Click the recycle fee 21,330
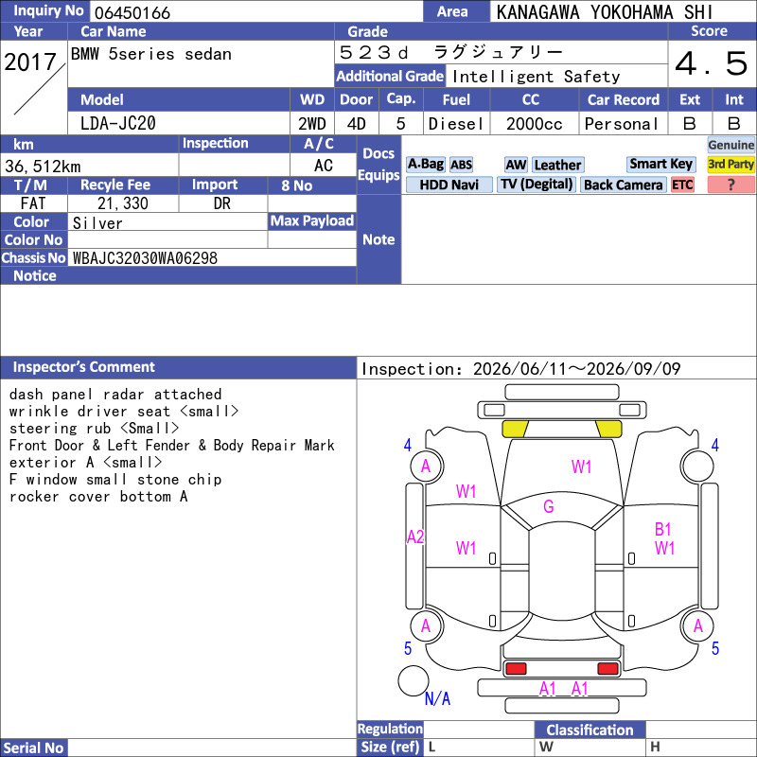Viewport: 757px width, 757px height. tap(123, 203)
